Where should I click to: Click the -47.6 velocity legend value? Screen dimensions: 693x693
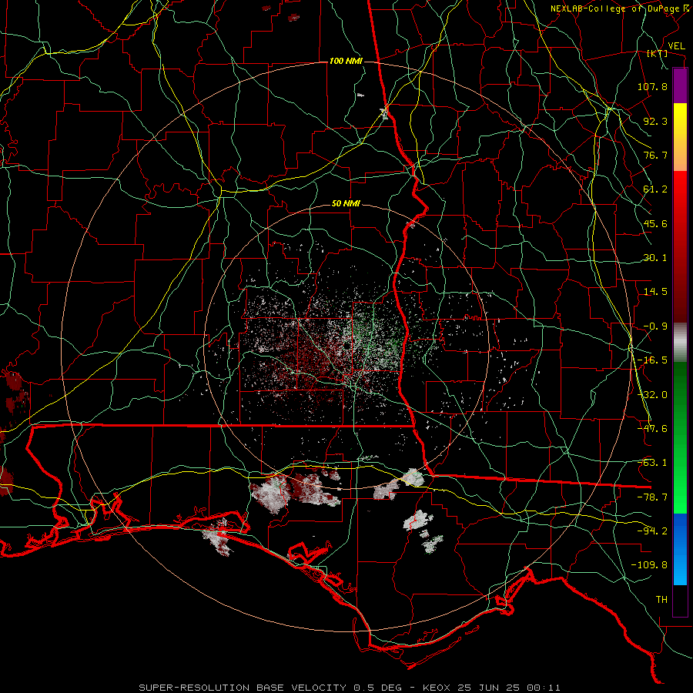pos(652,429)
